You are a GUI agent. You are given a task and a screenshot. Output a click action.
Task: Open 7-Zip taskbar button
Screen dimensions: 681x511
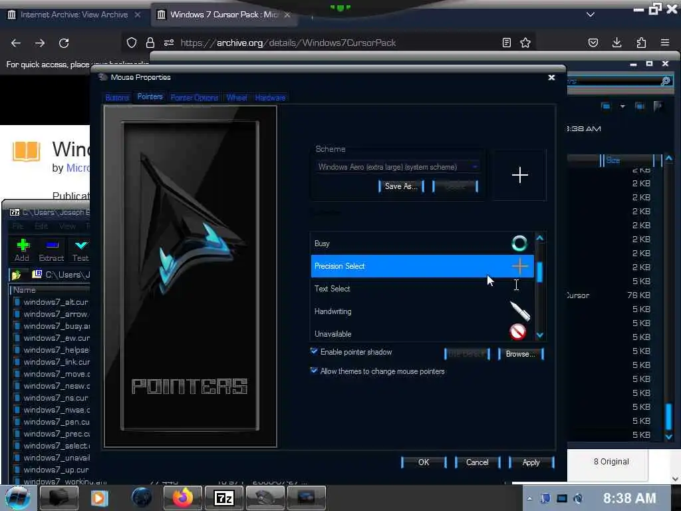223,498
